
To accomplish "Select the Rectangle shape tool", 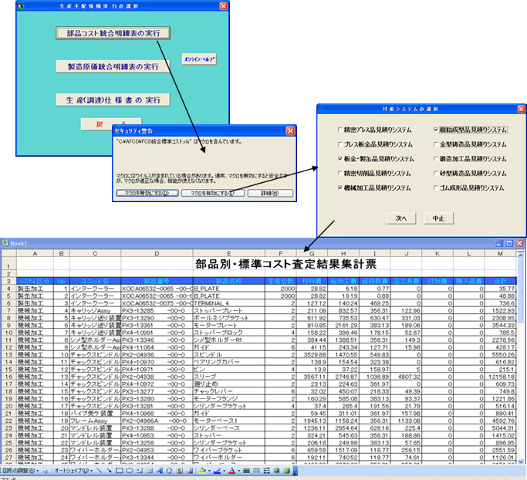I will (120, 471).
